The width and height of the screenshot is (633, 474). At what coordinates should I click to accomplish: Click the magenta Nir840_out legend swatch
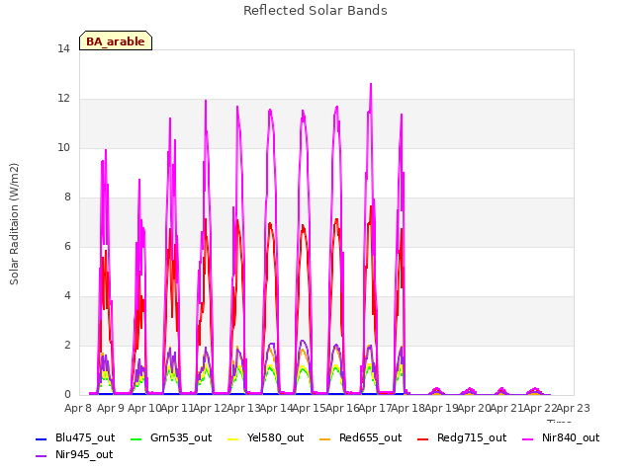click(x=527, y=439)
